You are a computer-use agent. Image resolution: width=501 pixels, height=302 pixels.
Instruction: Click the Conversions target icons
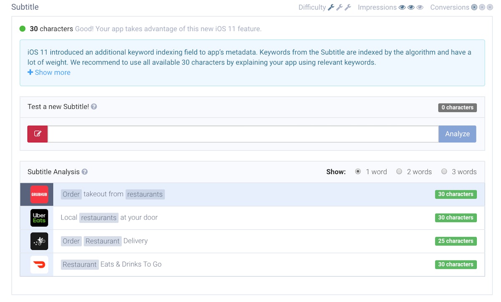coord(482,7)
